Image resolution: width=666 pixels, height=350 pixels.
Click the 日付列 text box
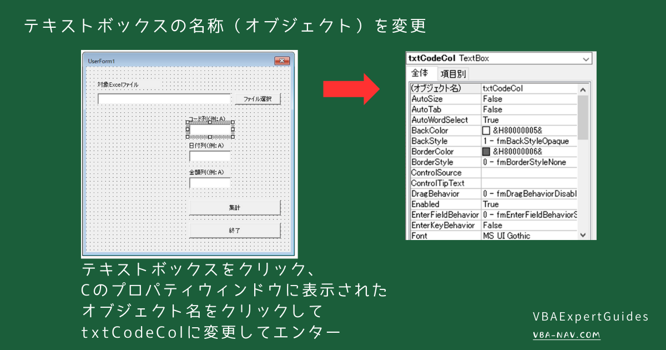click(x=210, y=156)
